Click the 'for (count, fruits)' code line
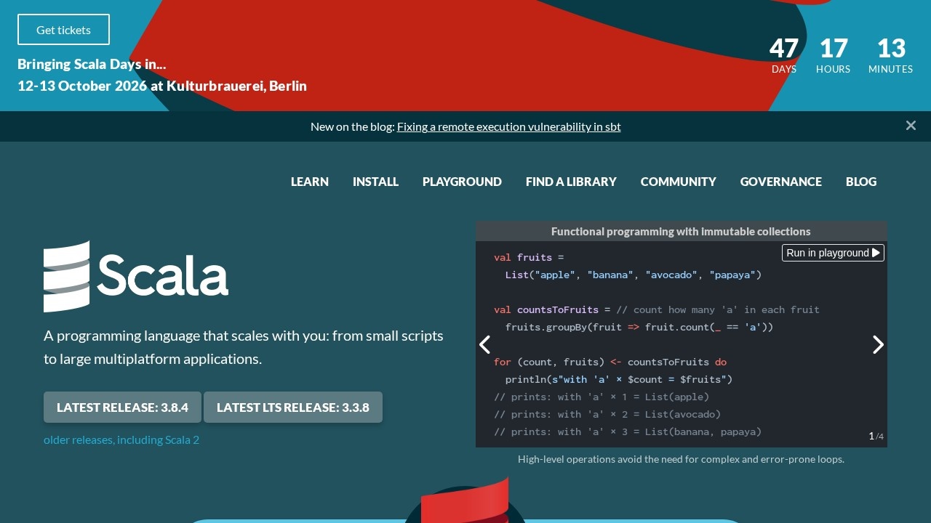 pyautogui.click(x=610, y=362)
